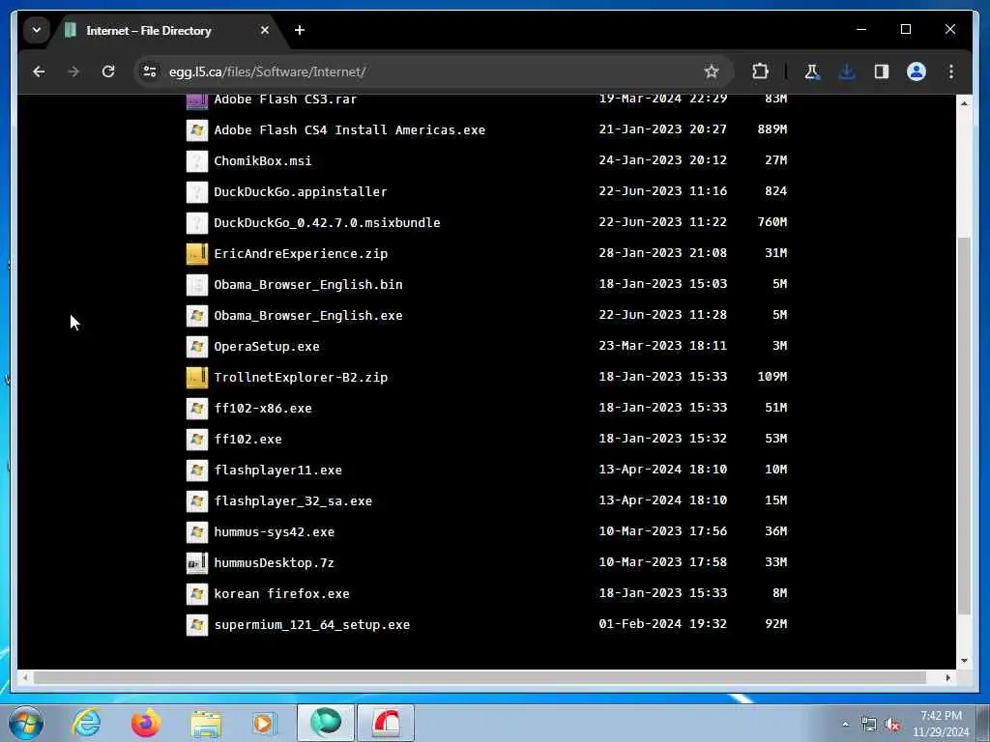
Task: Click the scroll up arrow of the page
Action: 964,102
